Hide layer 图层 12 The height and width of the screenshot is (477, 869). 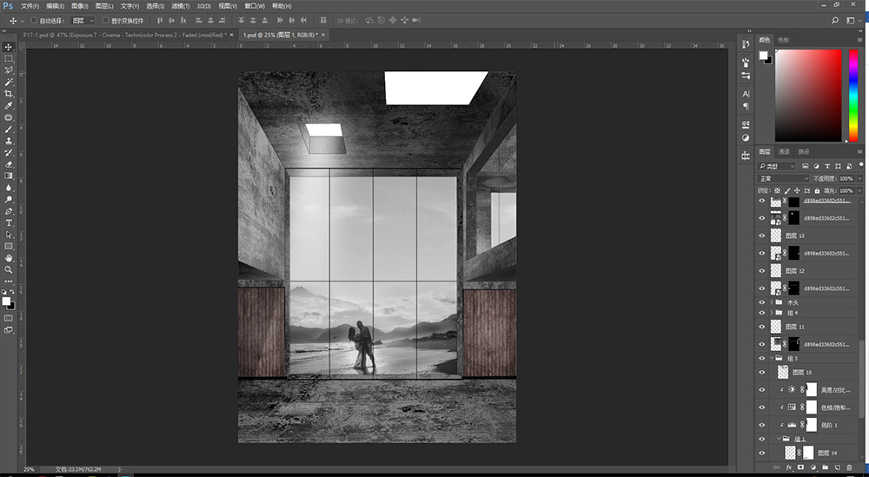click(761, 271)
